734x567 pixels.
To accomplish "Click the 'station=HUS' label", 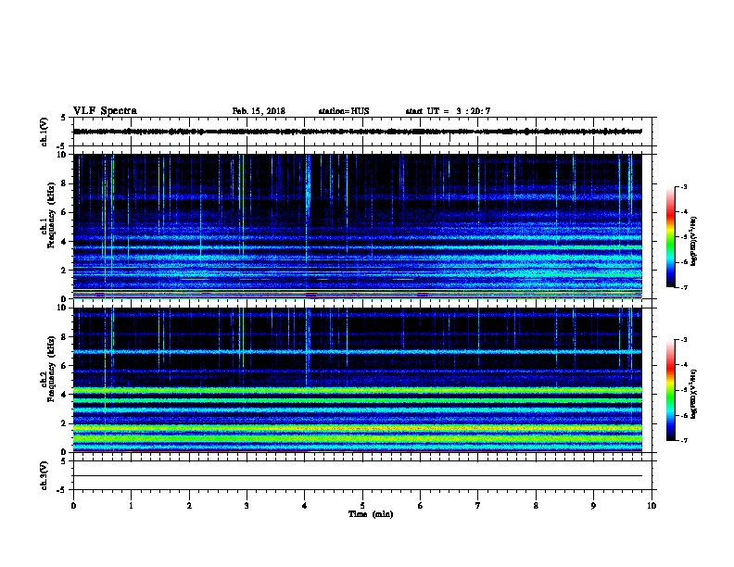I will tap(344, 111).
